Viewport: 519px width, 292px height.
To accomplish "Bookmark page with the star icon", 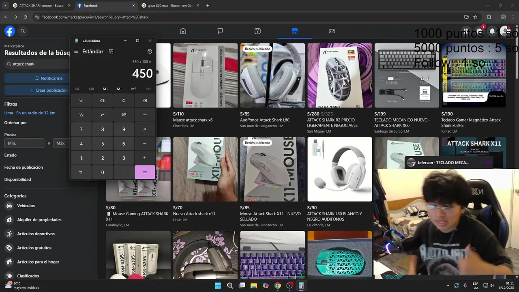I will point(475,17).
